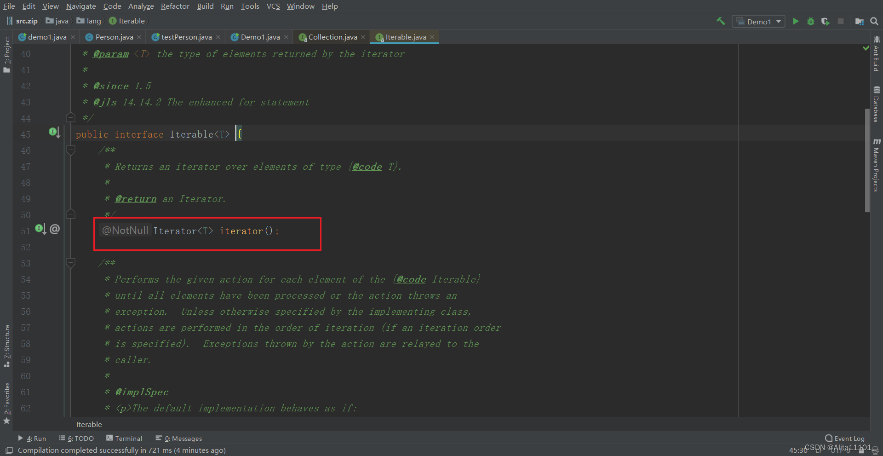The height and width of the screenshot is (456, 883).
Task: Click lang breadcrumb in navigation bar
Action: (89, 21)
